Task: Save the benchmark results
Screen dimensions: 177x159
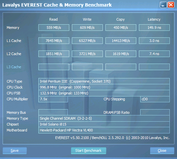Action: click(x=15, y=150)
